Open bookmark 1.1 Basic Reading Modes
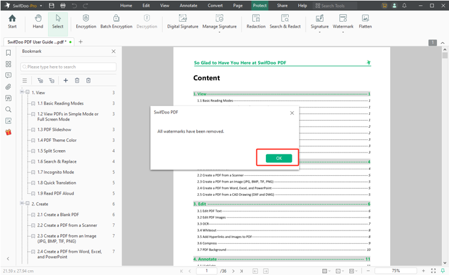 point(61,103)
